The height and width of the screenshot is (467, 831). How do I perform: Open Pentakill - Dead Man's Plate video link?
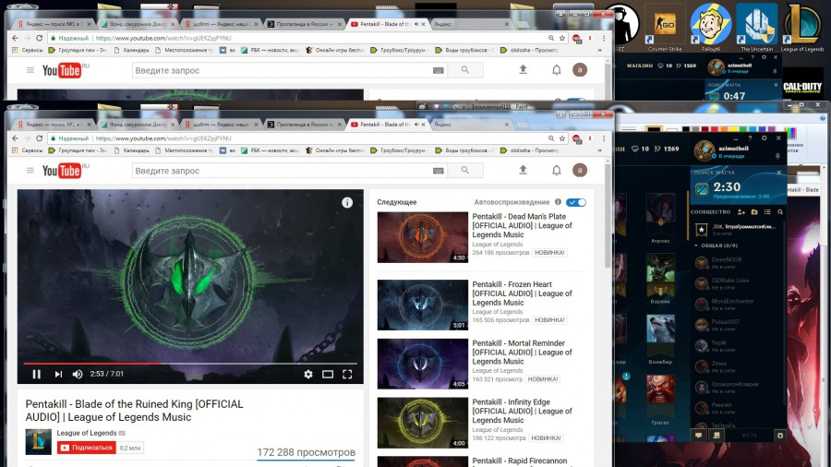click(522, 225)
